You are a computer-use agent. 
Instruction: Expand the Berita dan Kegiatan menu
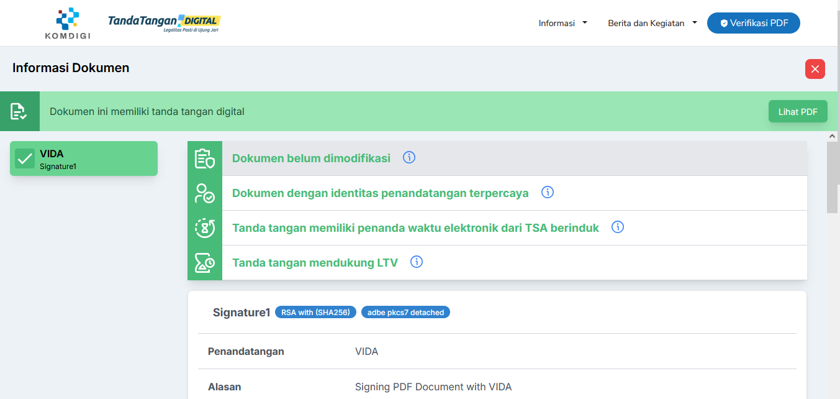(652, 23)
